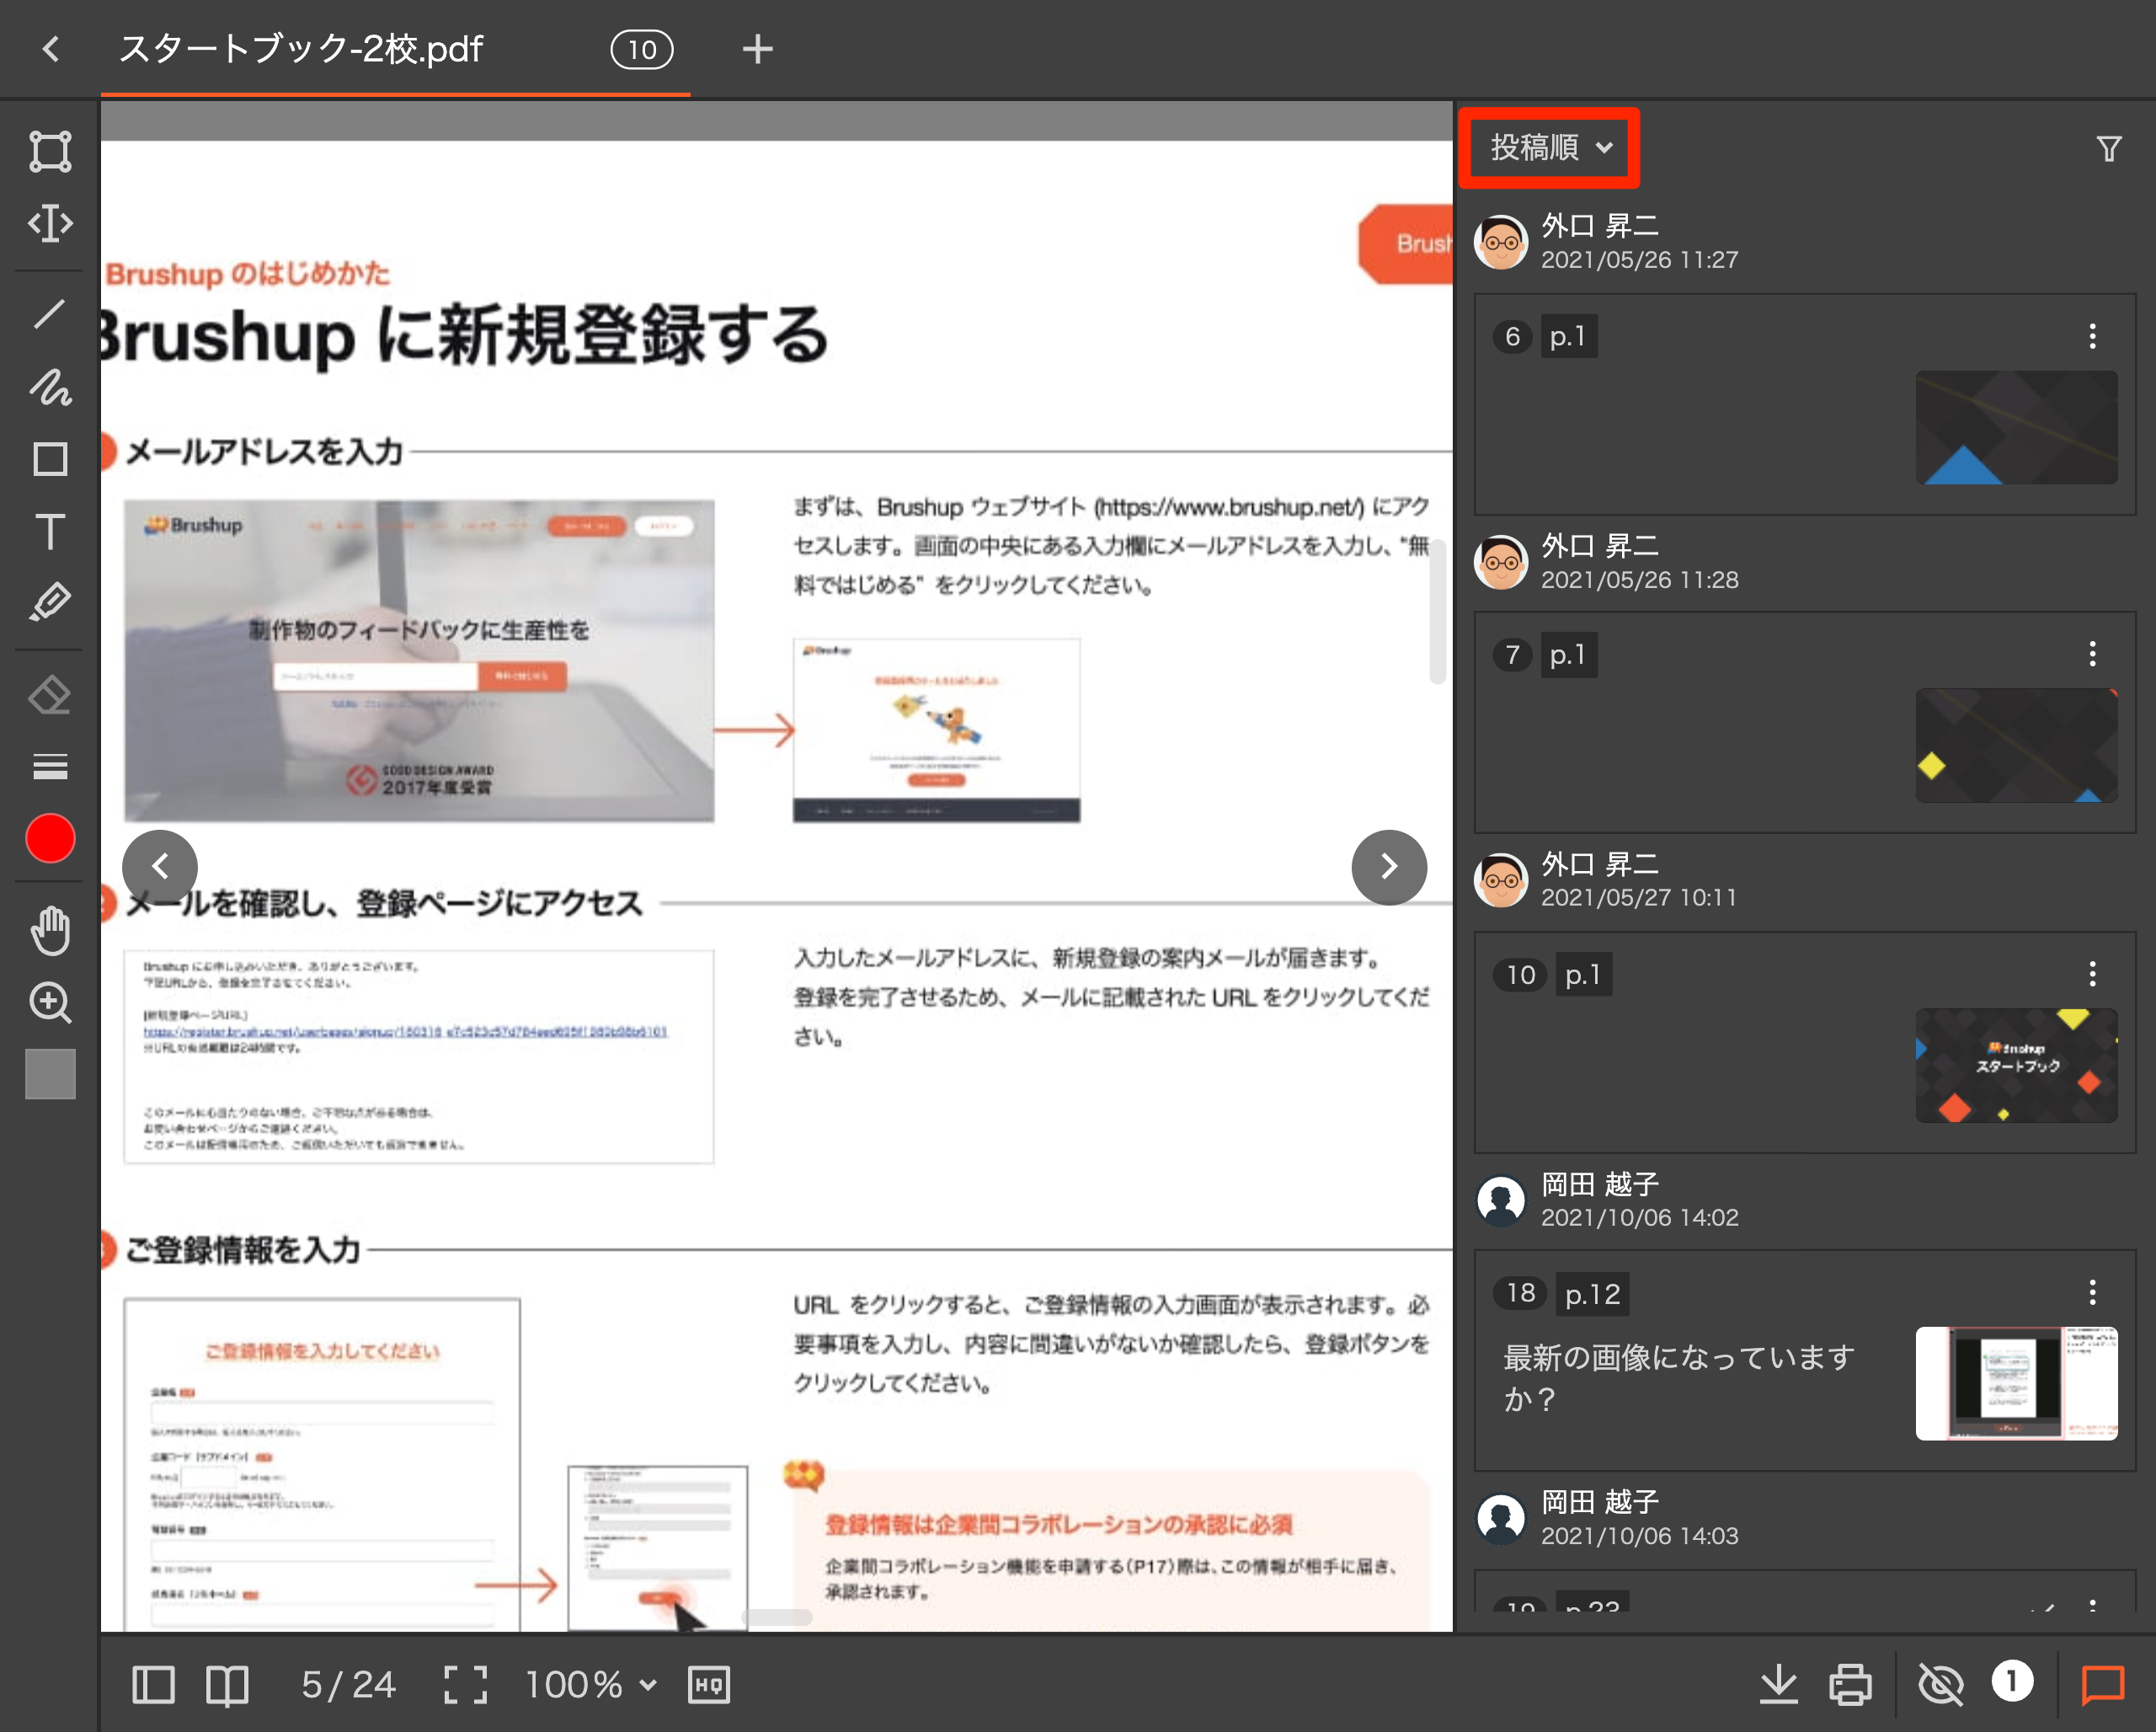This screenshot has height=1732, width=2156.
Task: Click the p.1 label of comment 10
Action: [1583, 974]
